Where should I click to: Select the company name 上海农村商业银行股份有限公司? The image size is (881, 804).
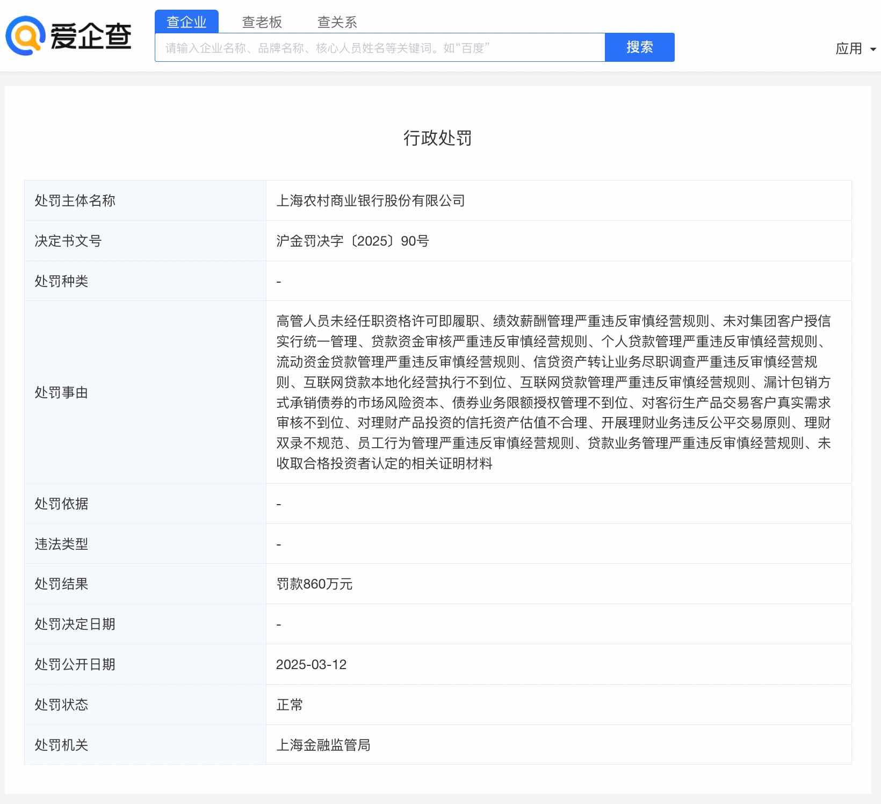click(x=371, y=200)
